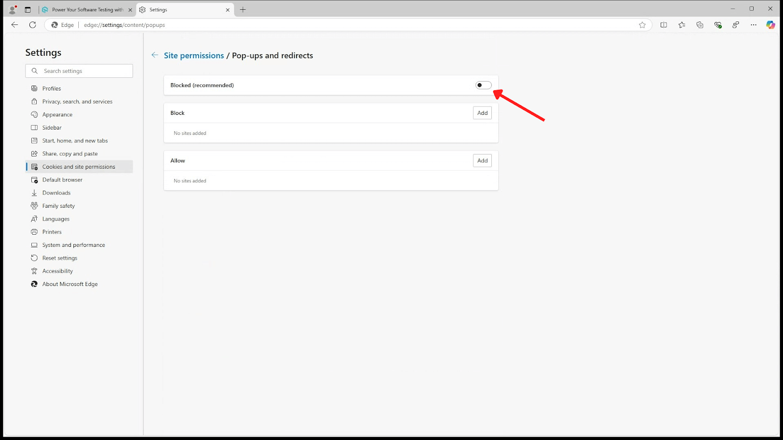Viewport: 783px width, 440px height.
Task: Click Add in the Block section
Action: click(482, 113)
